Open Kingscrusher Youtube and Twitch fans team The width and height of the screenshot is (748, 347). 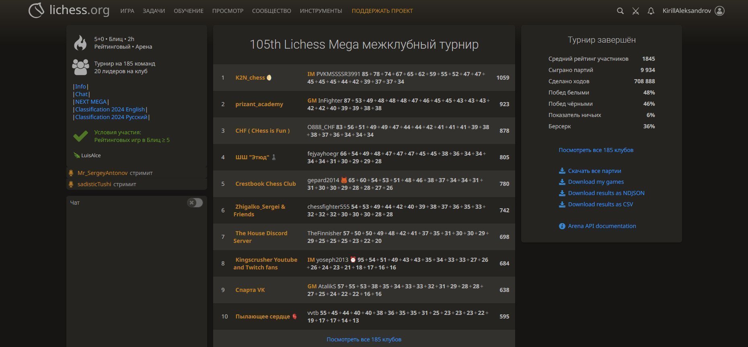click(x=265, y=263)
